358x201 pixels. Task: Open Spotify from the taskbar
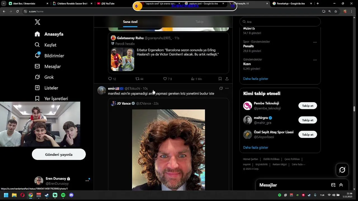[63, 195]
